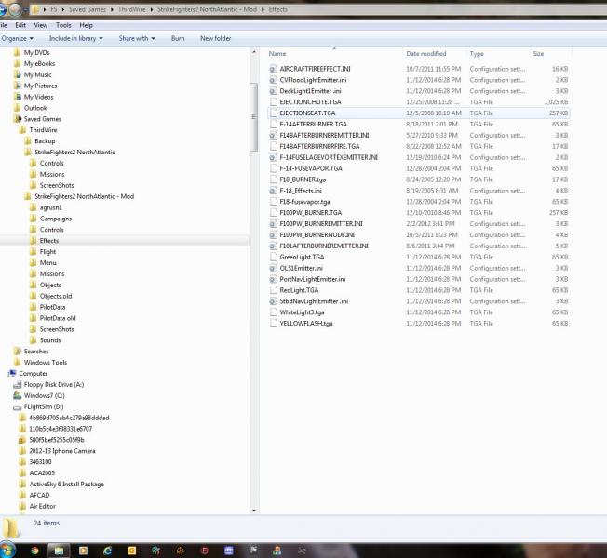Select the Backup folder in tree
Screen dimensions: 607x558
[45, 141]
